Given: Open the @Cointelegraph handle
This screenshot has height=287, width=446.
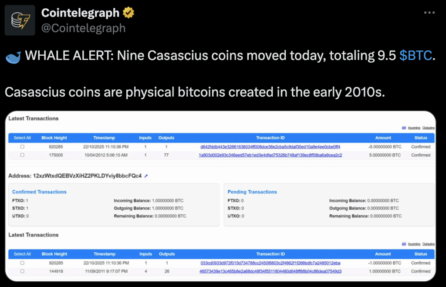Looking at the screenshot, I should (83, 28).
